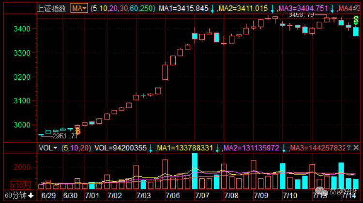This screenshot has width=363, height=203.
Task: Click the arrow after volume MA1=133788331
Action: [x=217, y=147]
